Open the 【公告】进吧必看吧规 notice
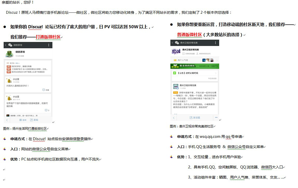298x188 pixels. pos(188,73)
